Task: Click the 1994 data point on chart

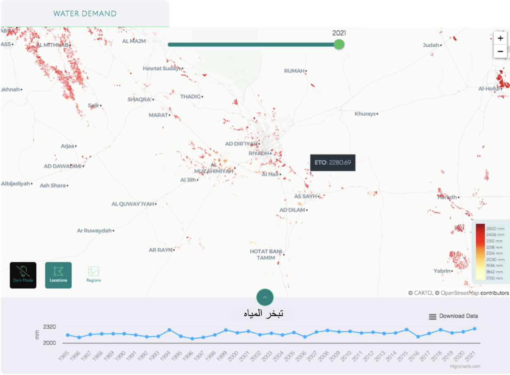Action: coord(169,330)
